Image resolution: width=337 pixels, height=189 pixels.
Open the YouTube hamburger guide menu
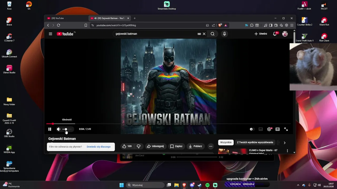click(51, 34)
